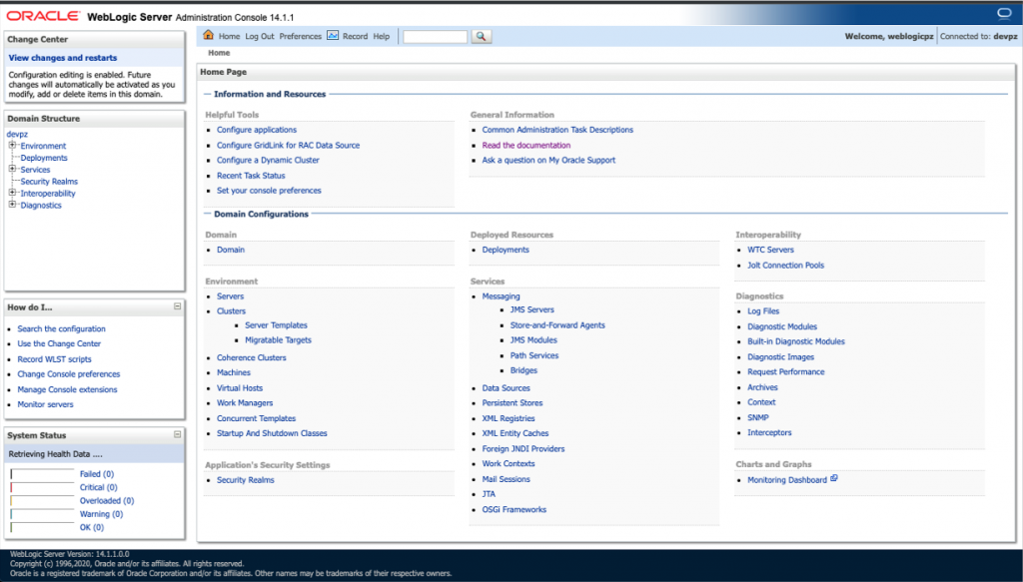
Task: Click the Record icon in the toolbar
Action: (333, 35)
